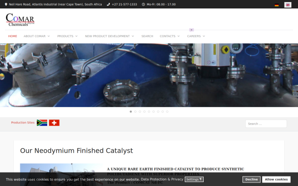Screen dimensions: 298x186
Task: Select the third slideshow dot
Action: pyautogui.click(x=140, y=112)
